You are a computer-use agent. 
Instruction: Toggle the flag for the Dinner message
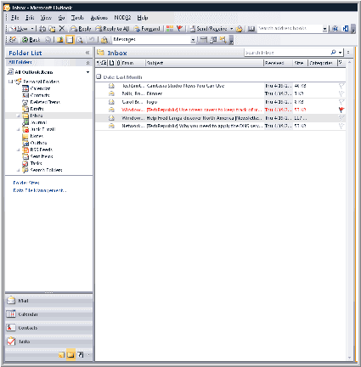(341, 93)
